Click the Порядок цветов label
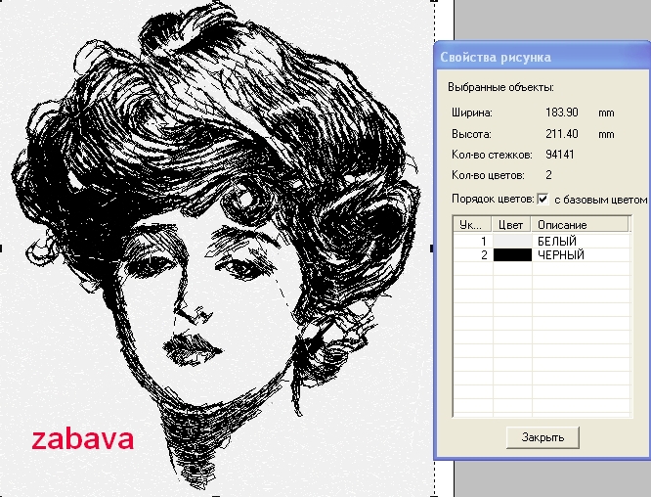 tap(493, 199)
